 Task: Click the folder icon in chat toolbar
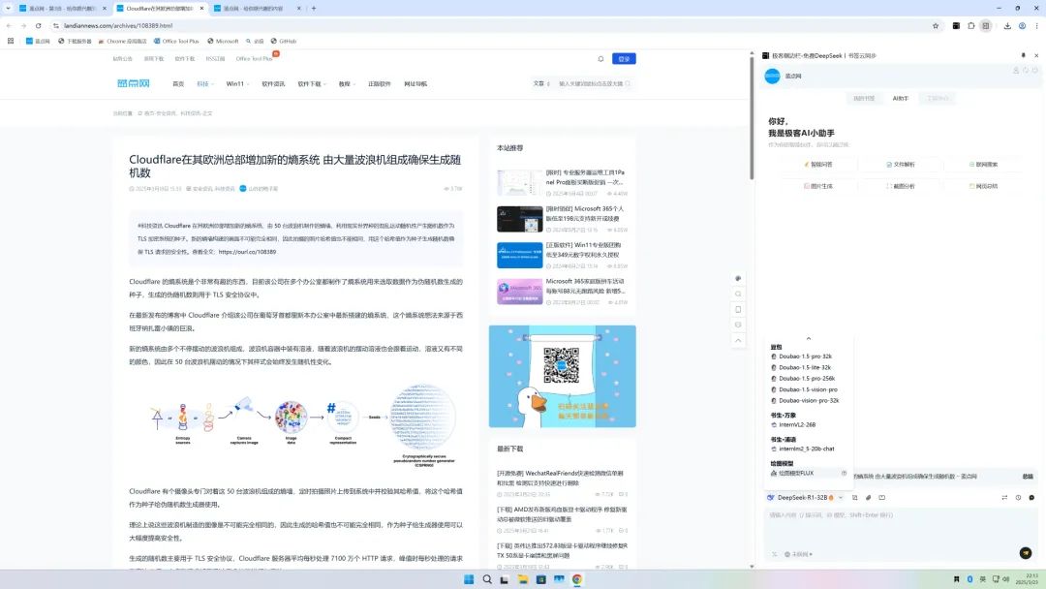coord(882,498)
